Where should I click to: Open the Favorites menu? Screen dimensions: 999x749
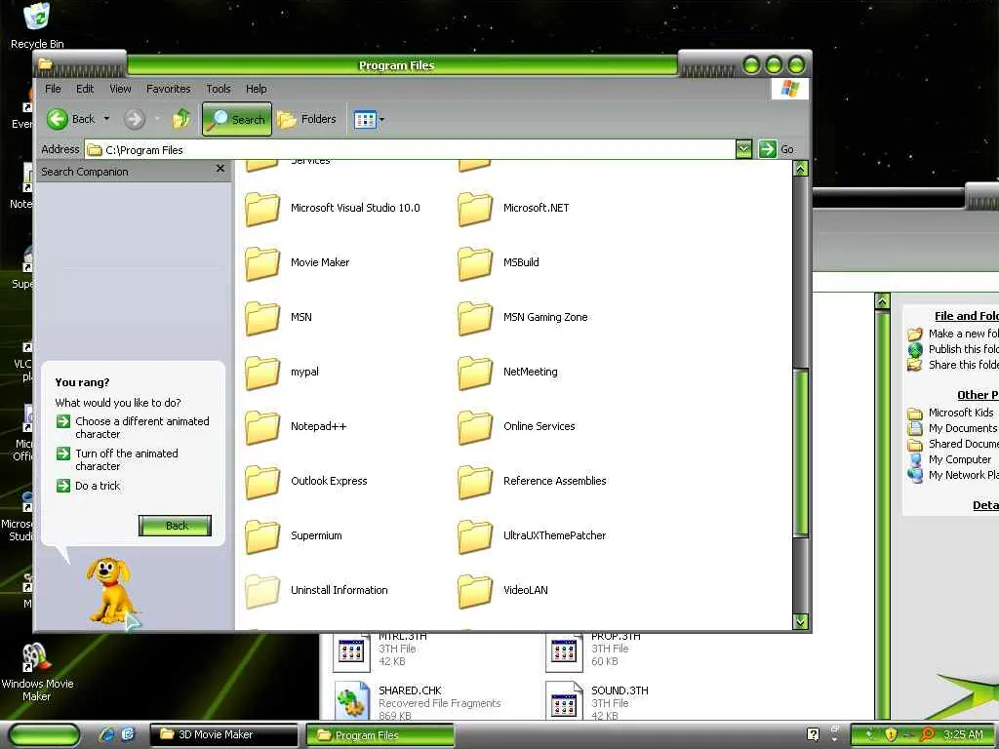coord(168,89)
